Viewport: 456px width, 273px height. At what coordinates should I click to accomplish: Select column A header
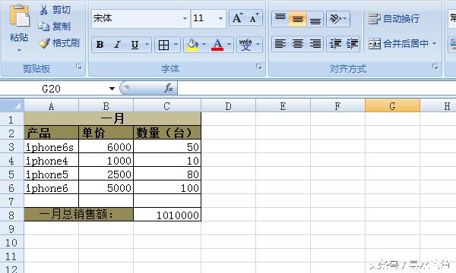51,106
